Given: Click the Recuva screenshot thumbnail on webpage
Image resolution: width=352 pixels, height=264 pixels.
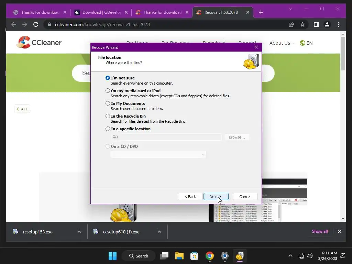Looking at the screenshot, I should point(258,200).
